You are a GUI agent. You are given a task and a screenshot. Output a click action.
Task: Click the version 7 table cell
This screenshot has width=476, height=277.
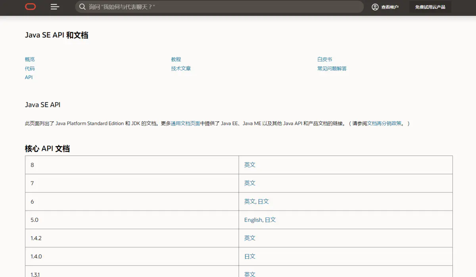pyautogui.click(x=132, y=183)
